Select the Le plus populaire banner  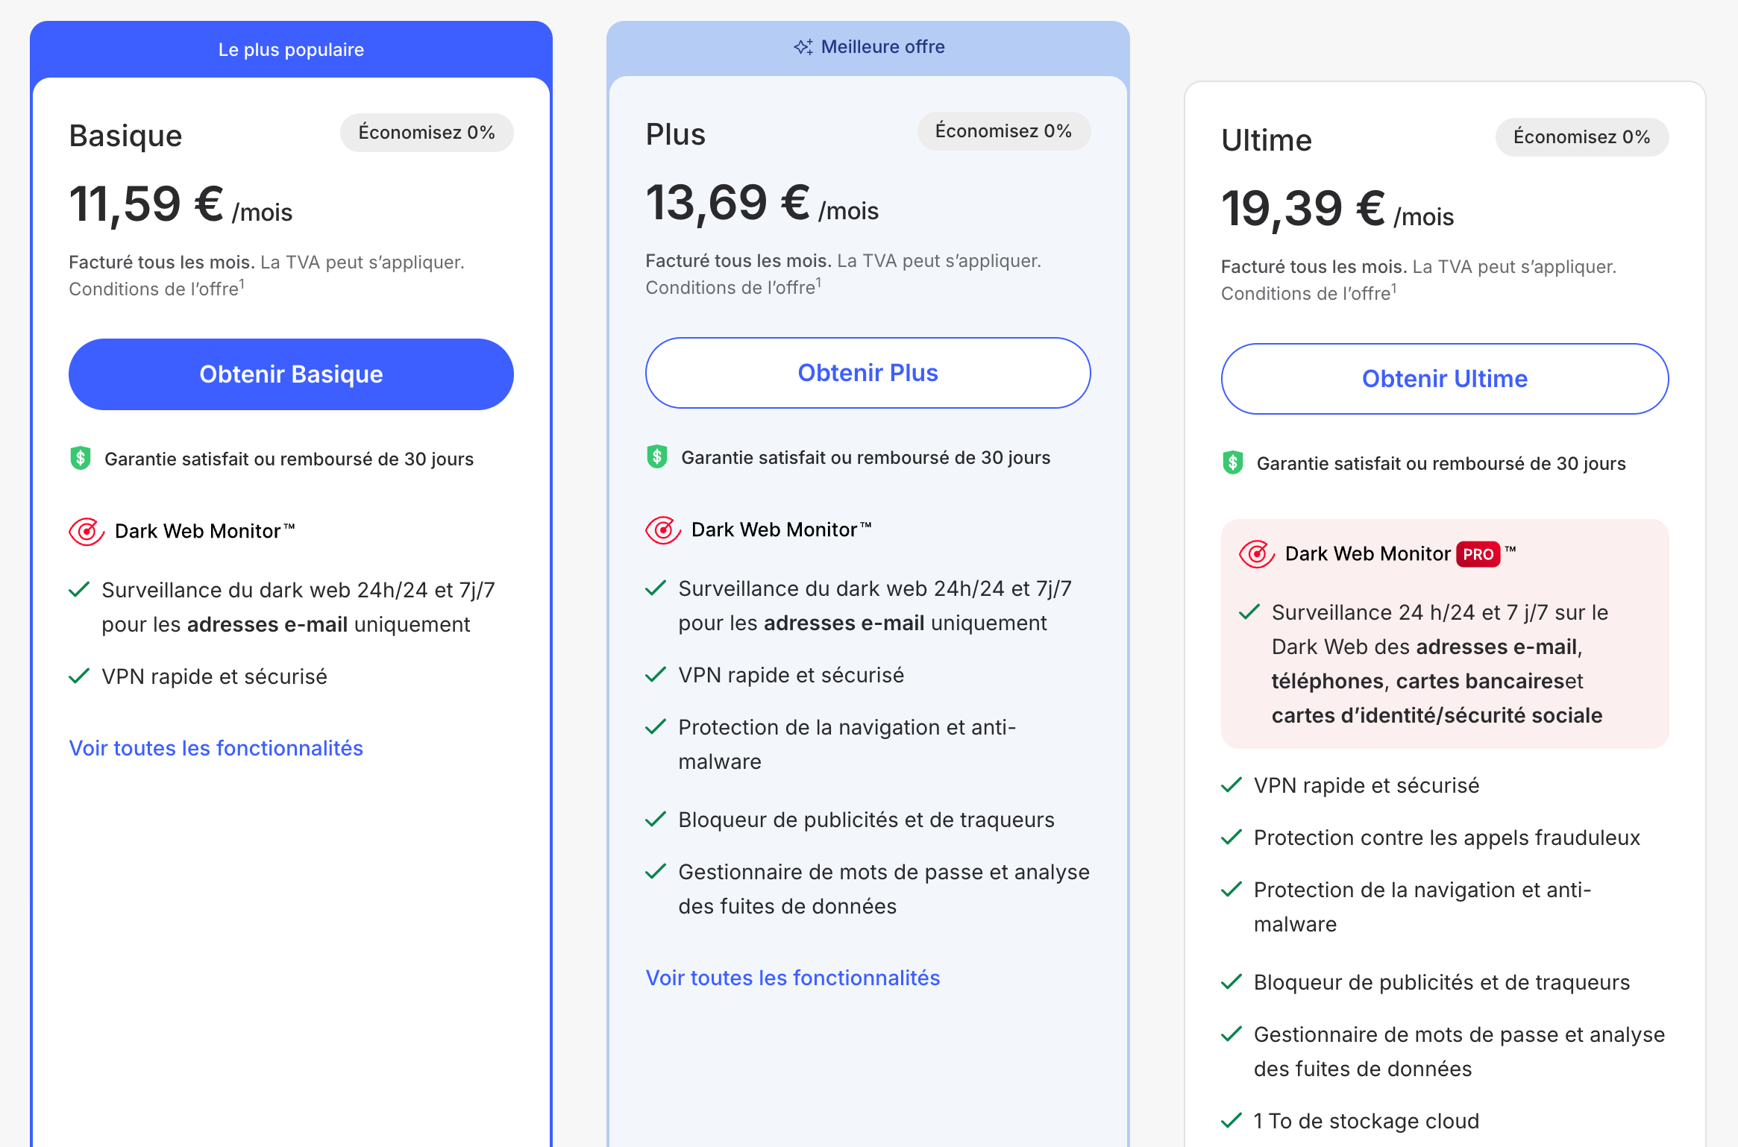(291, 49)
